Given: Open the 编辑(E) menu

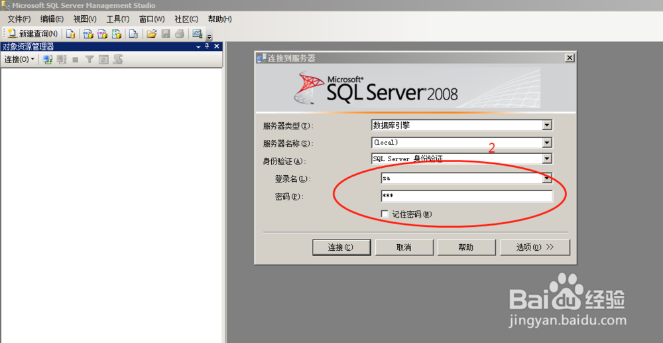Looking at the screenshot, I should [52, 19].
